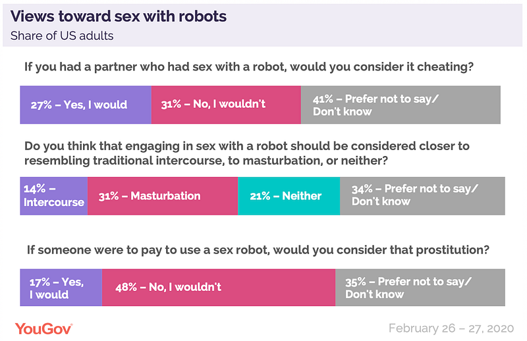Click the question comparing intercourse, masturbation, or neither
The image size is (527, 341).
coord(247,153)
